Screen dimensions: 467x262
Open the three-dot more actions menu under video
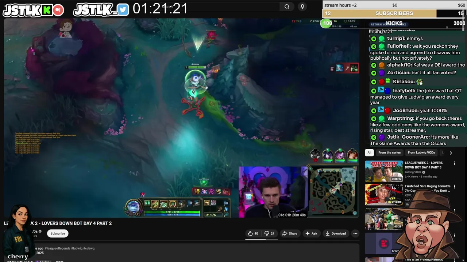[x=355, y=233]
